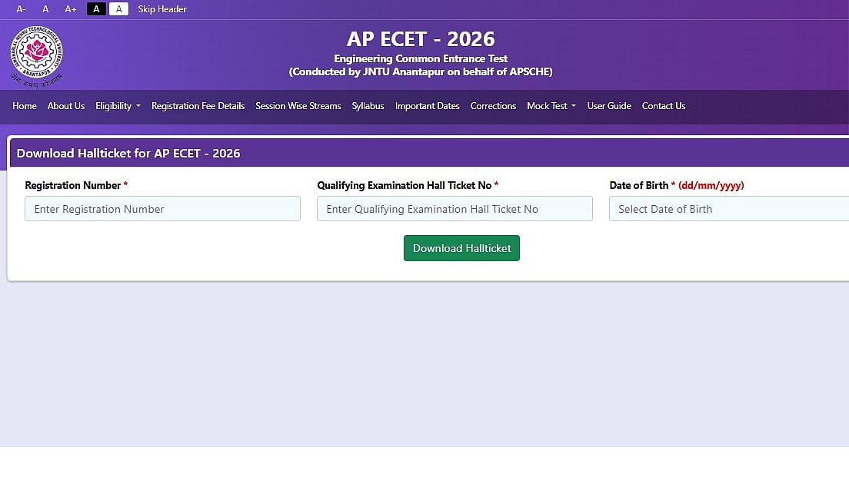Decrease font size with A- button
This screenshot has width=849, height=477.
click(x=22, y=9)
